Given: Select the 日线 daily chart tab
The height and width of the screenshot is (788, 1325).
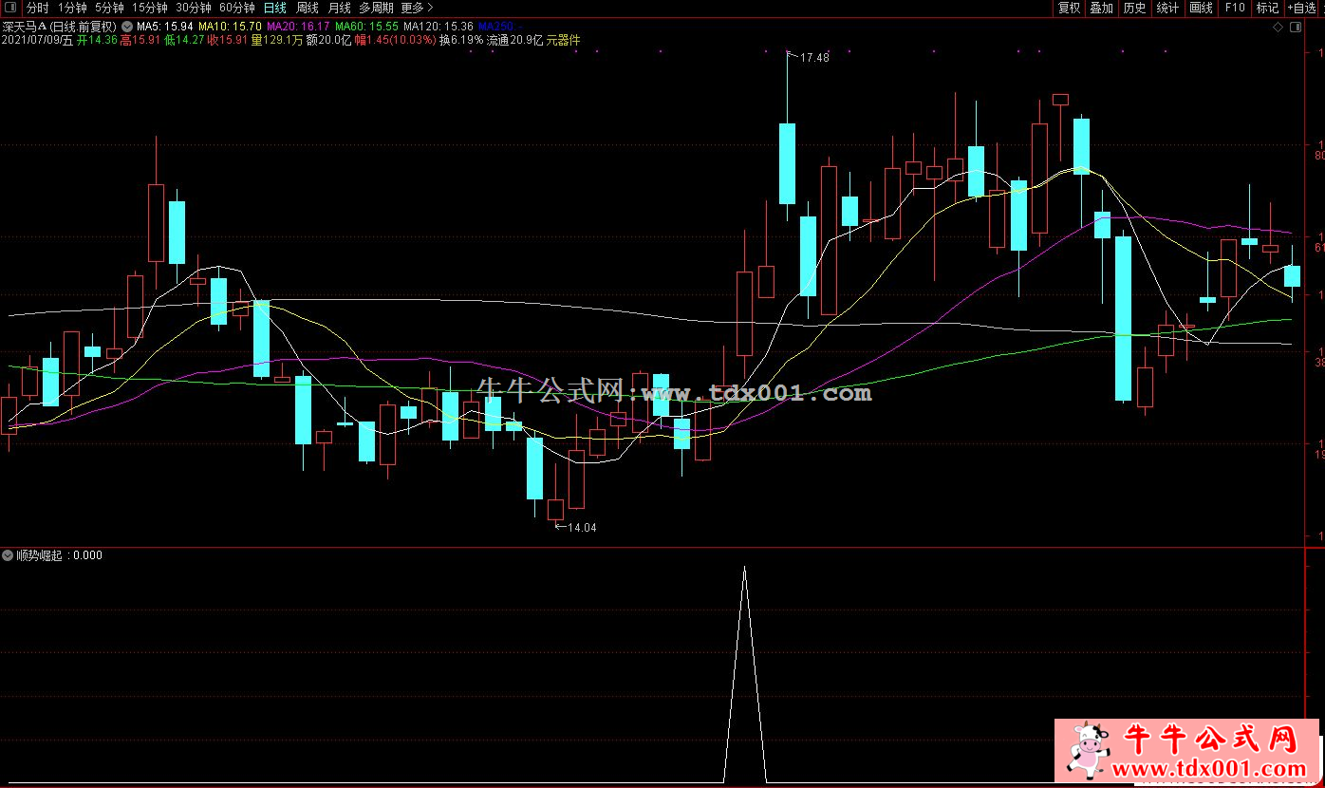Looking at the screenshot, I should [274, 8].
